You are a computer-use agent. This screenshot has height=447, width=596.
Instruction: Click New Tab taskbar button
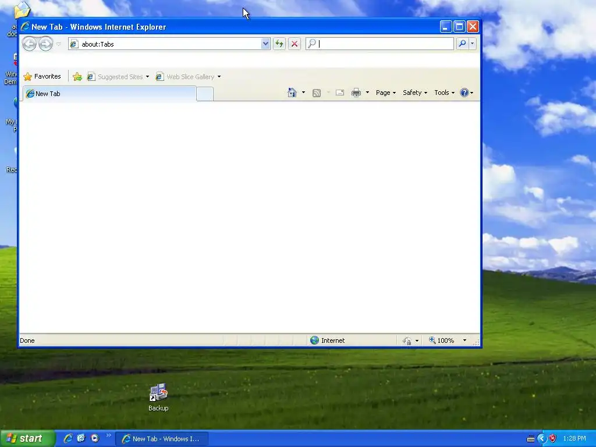(x=162, y=439)
